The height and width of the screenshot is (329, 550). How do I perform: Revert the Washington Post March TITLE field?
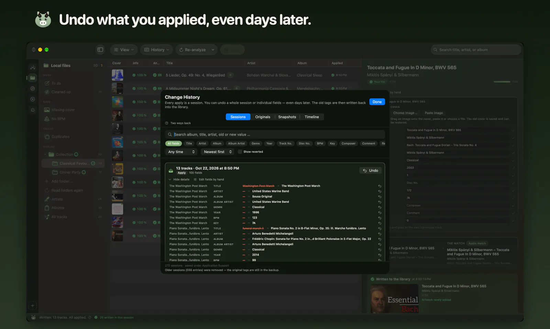[380, 186]
